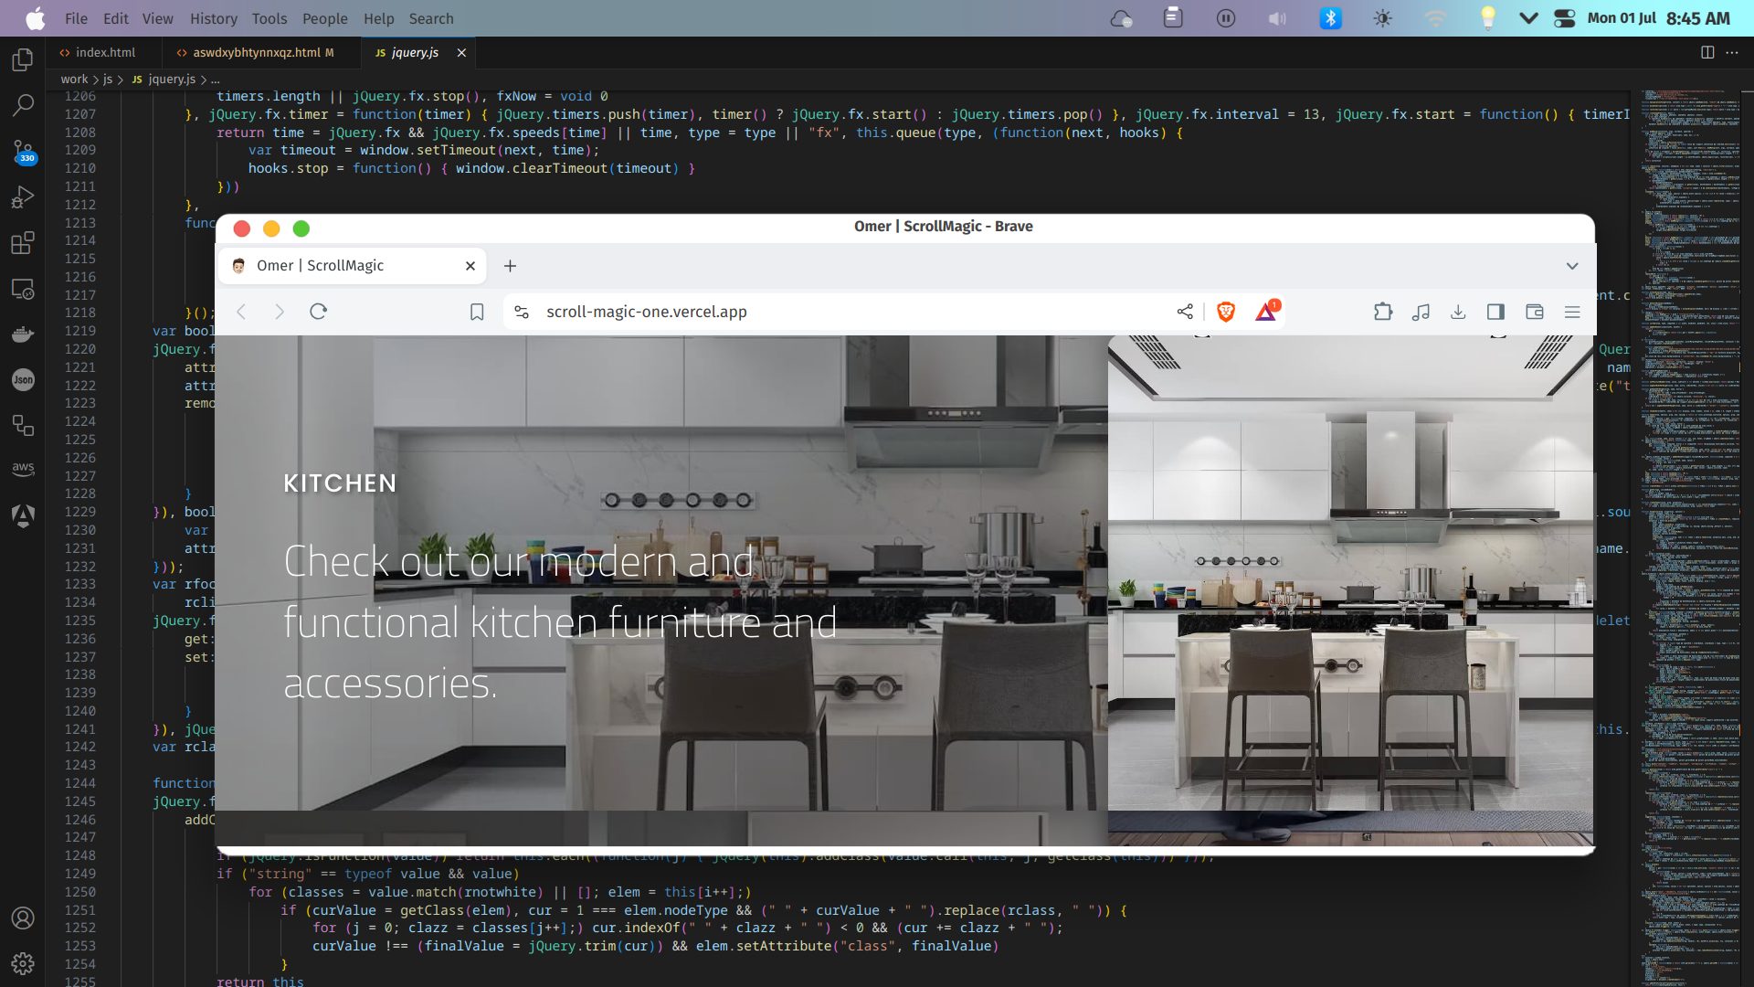
Task: Open the History menu in menu bar
Action: pyautogui.click(x=213, y=18)
